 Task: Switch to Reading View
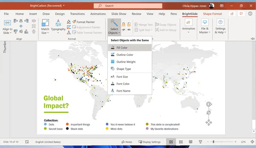190,142
